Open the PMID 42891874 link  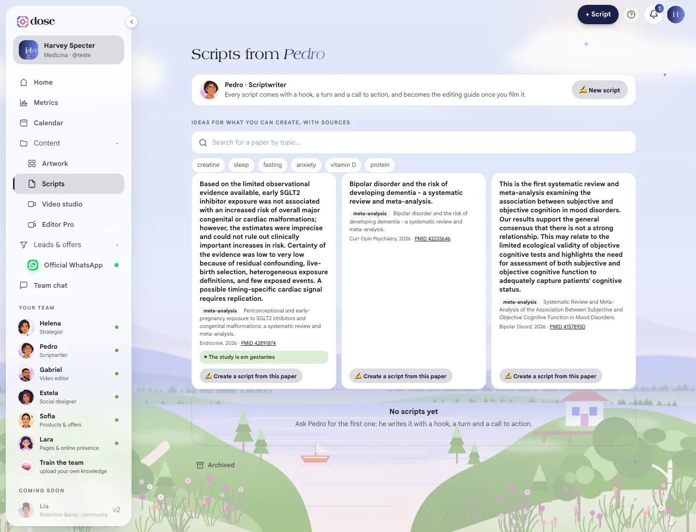(258, 343)
